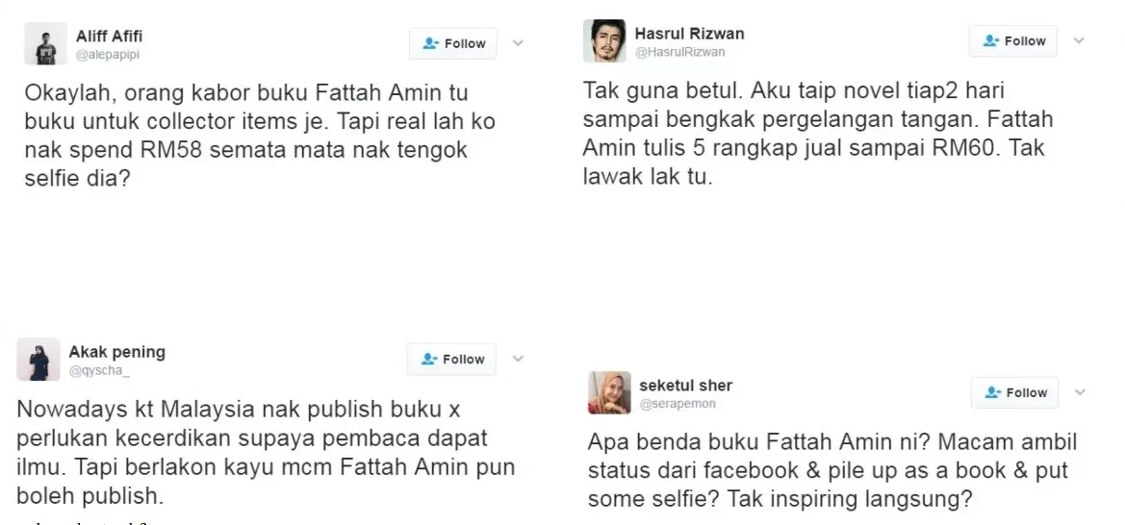Click the @serapemon handle
The image size is (1125, 525).
(x=678, y=404)
